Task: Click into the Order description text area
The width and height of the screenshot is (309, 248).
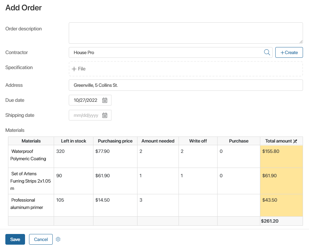Action: pyautogui.click(x=186, y=33)
